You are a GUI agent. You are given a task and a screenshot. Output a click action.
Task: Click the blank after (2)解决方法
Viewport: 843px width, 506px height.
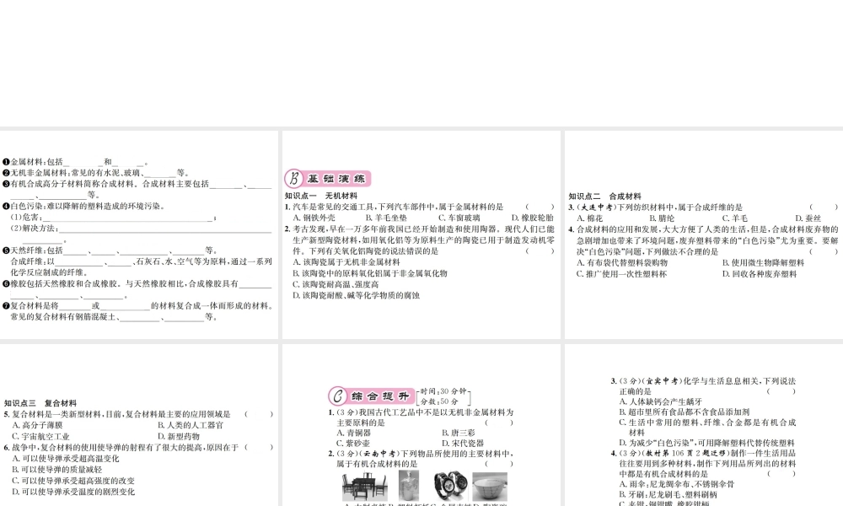165,229
